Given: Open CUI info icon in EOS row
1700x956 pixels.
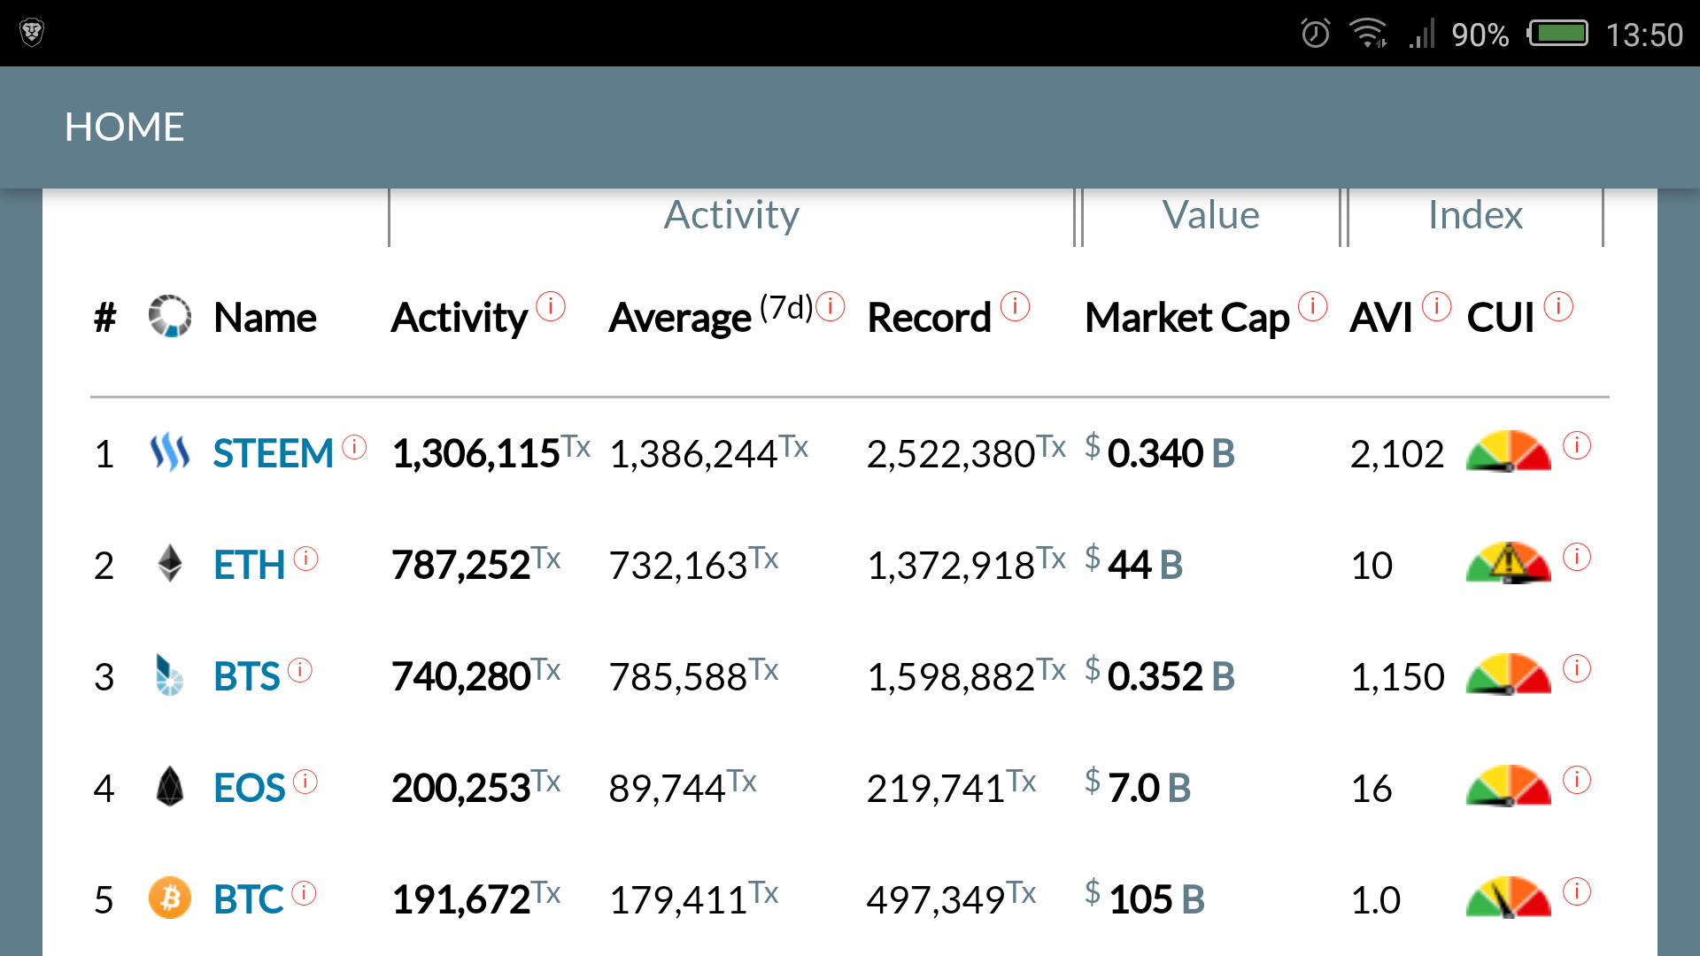Looking at the screenshot, I should (1577, 780).
